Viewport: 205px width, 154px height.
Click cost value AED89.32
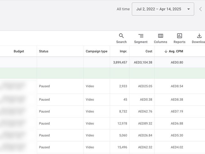coord(145,123)
